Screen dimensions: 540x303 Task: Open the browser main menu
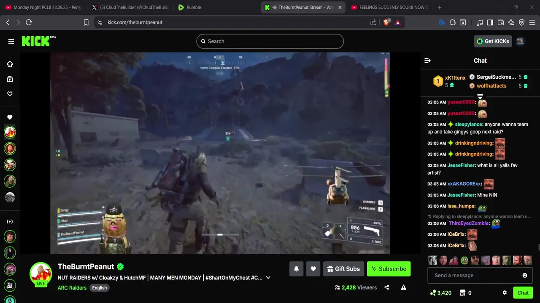532,22
